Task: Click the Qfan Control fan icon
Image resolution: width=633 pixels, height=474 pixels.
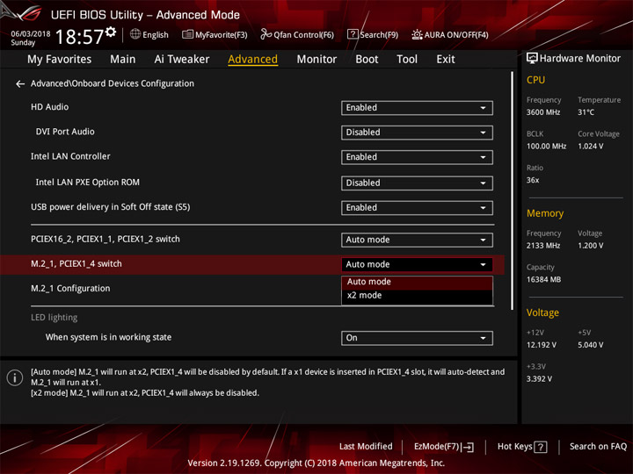Action: pyautogui.click(x=266, y=34)
